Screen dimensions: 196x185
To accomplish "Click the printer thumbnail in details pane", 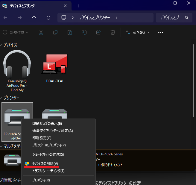I will pos(12,160).
